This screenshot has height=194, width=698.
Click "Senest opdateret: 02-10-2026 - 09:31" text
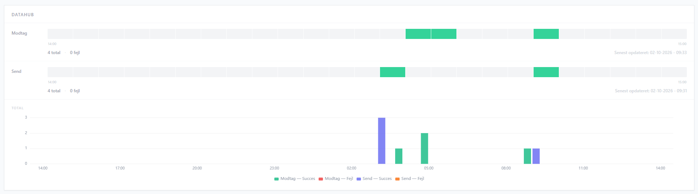pos(651,91)
